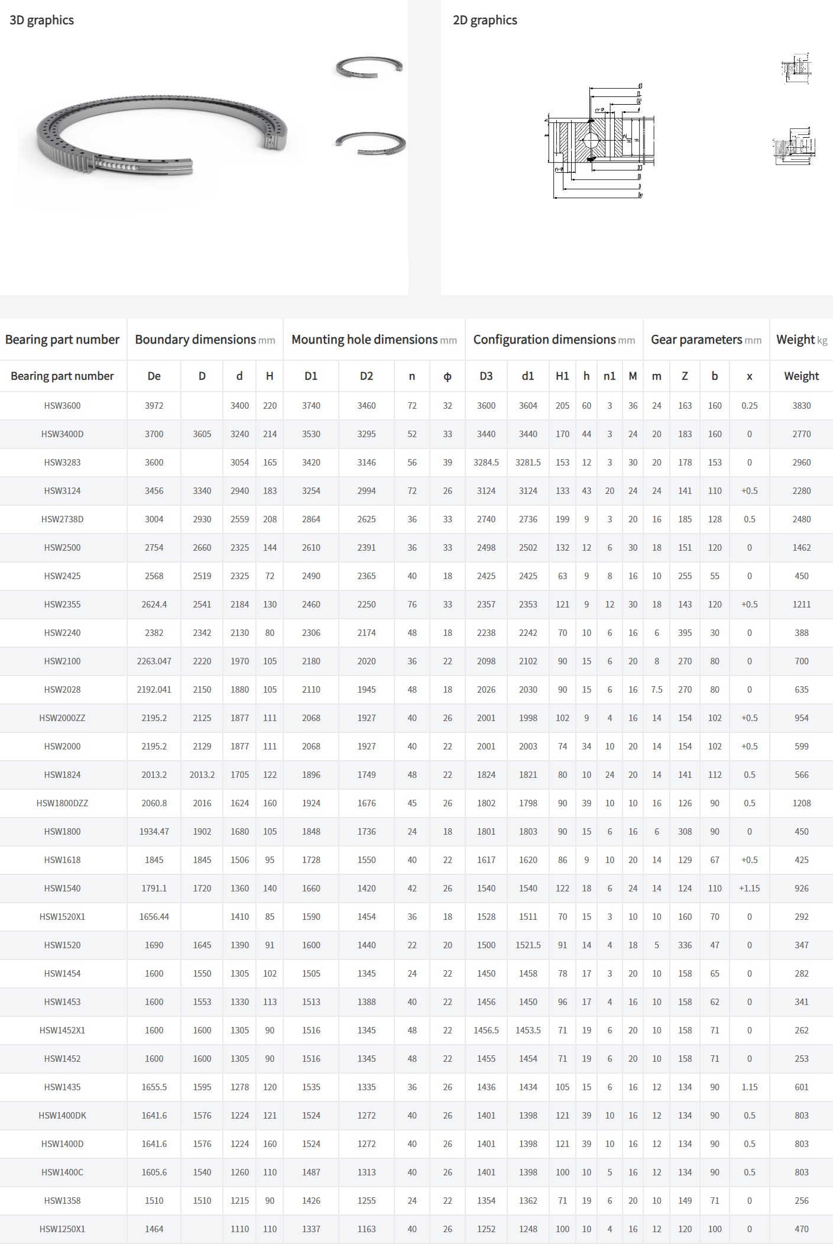Select part number HSW3283
833x1260 pixels.
point(62,463)
